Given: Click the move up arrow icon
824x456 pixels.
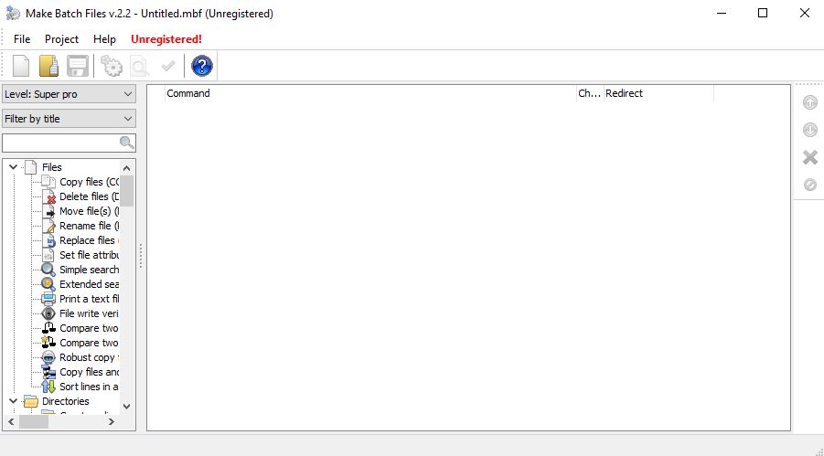Looking at the screenshot, I should pos(809,102).
